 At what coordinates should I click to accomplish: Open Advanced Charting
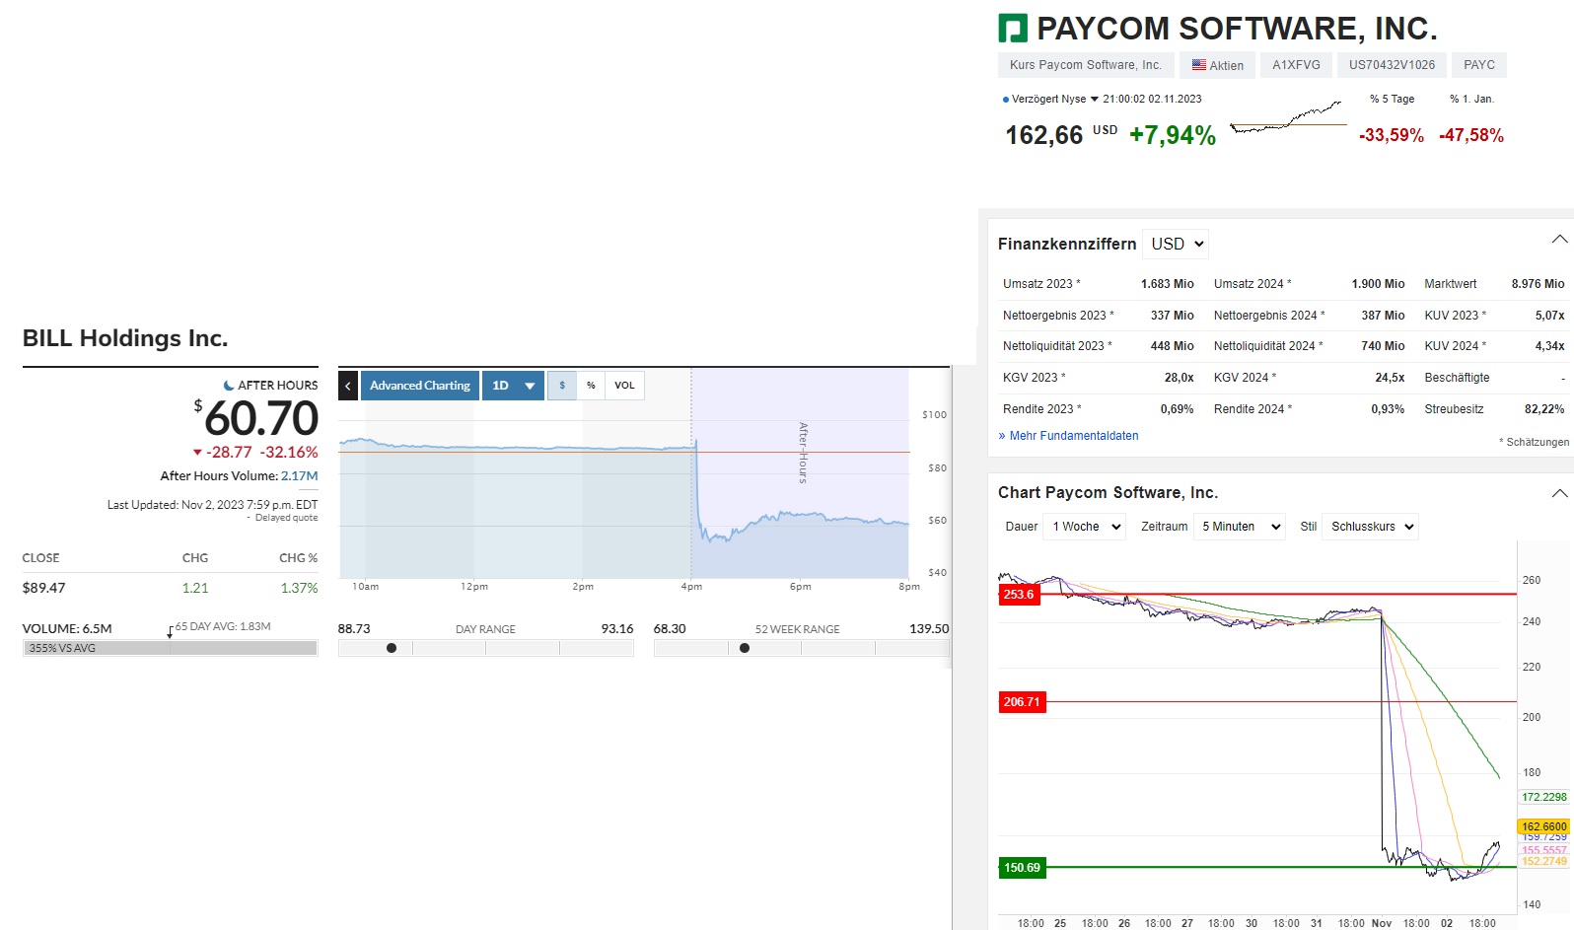[420, 386]
